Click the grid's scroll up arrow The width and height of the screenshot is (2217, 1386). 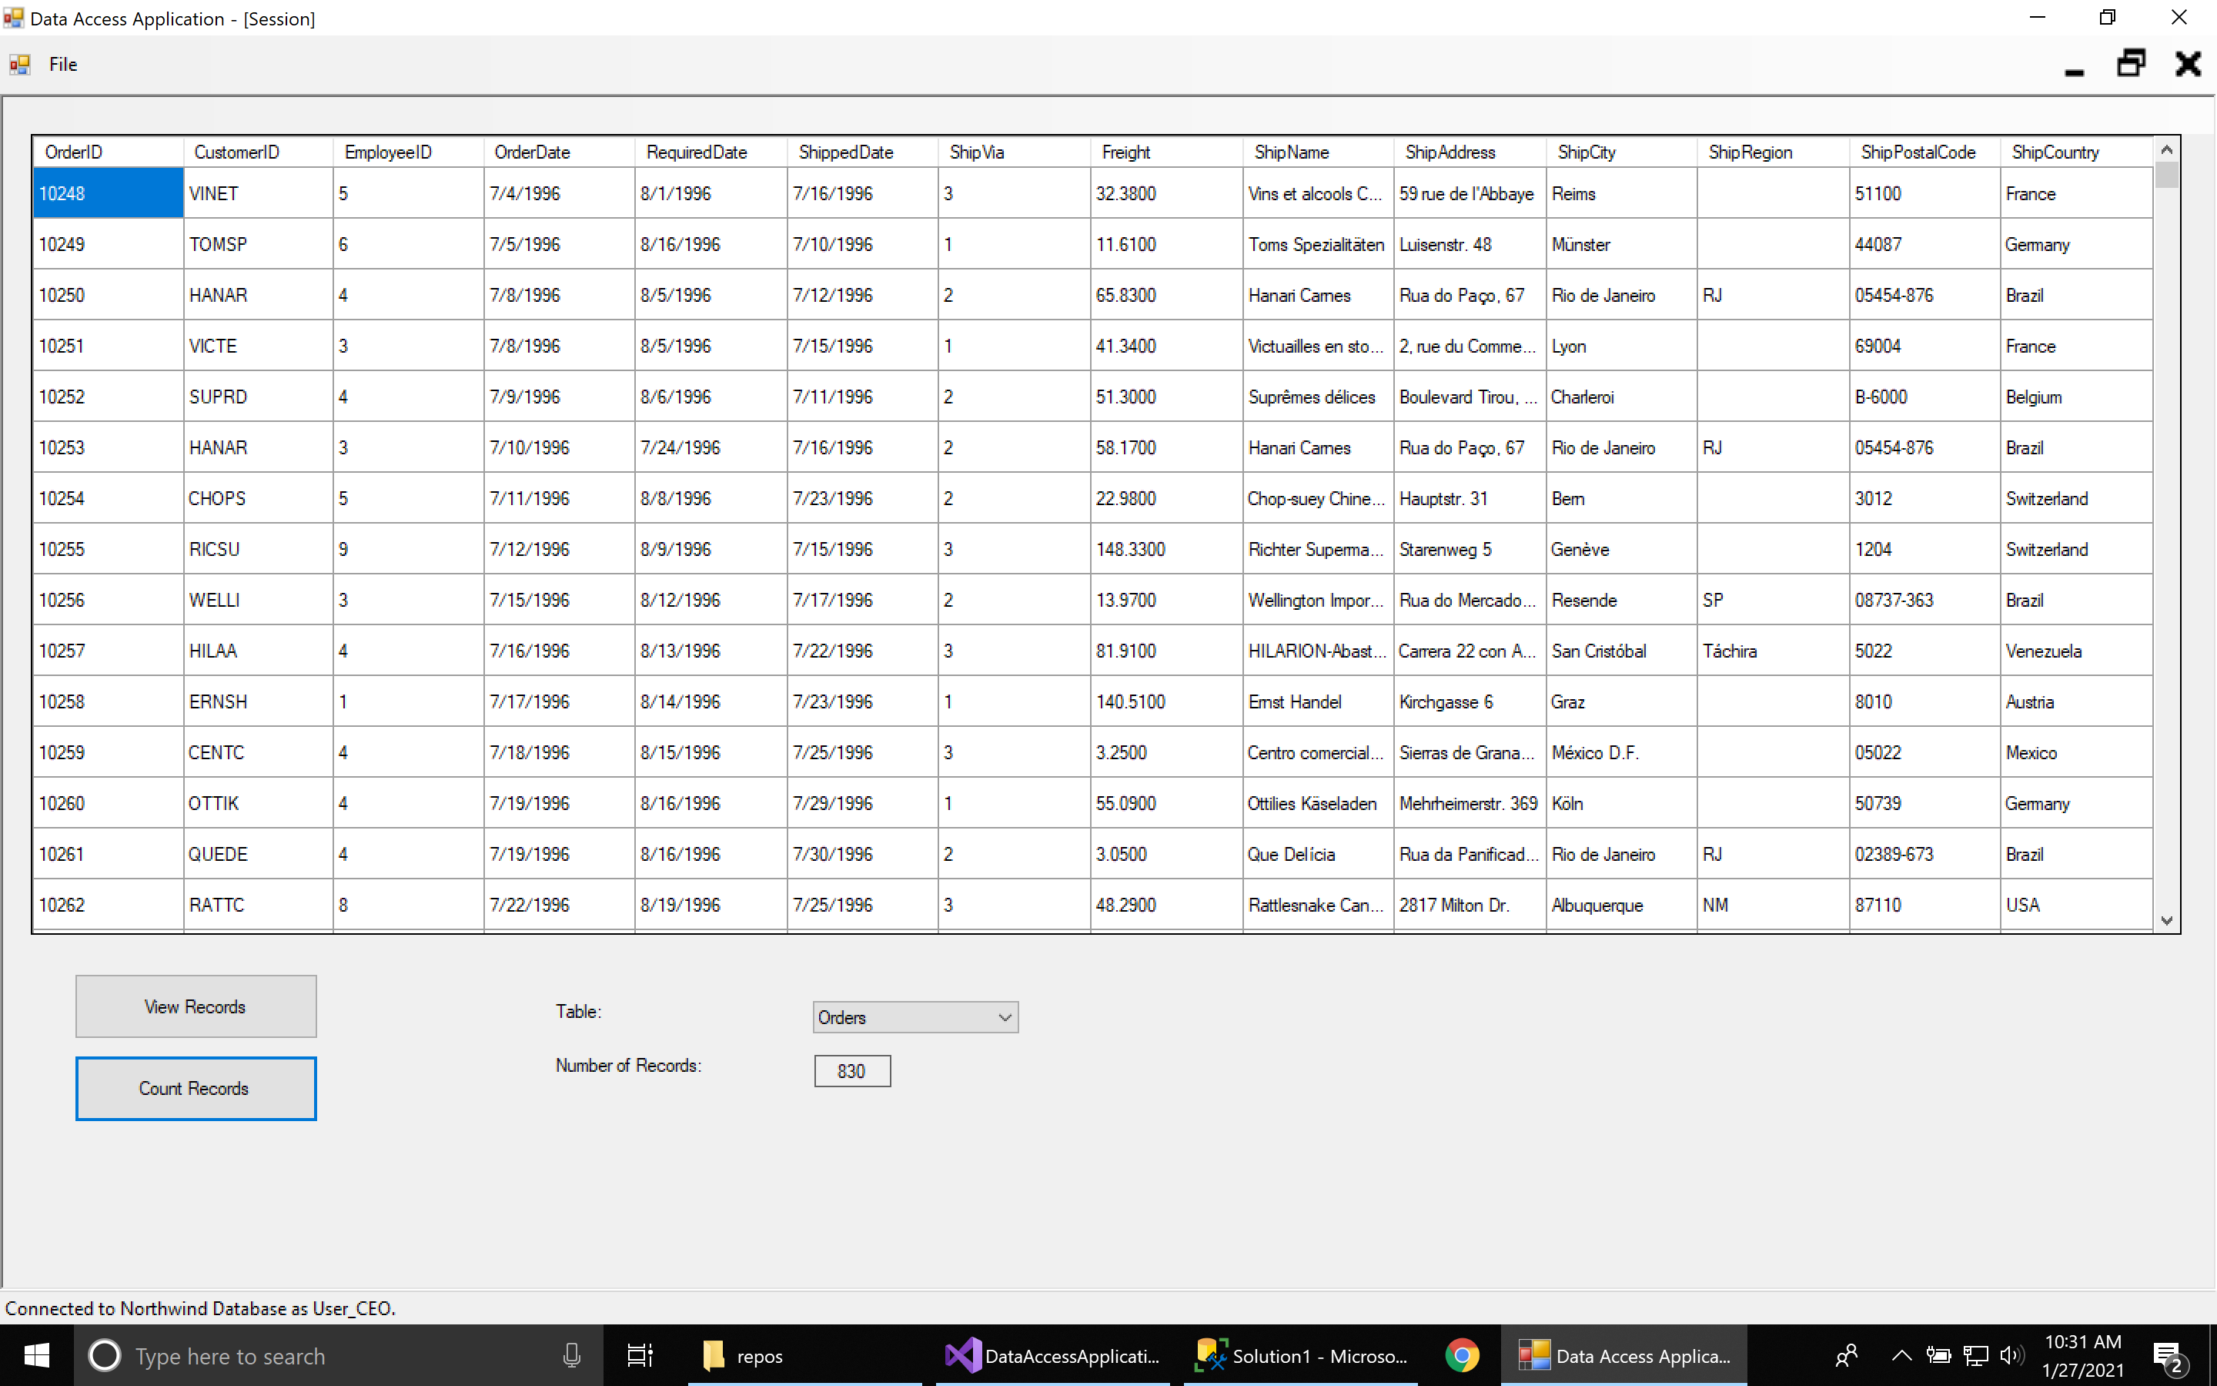pyautogui.click(x=2167, y=149)
